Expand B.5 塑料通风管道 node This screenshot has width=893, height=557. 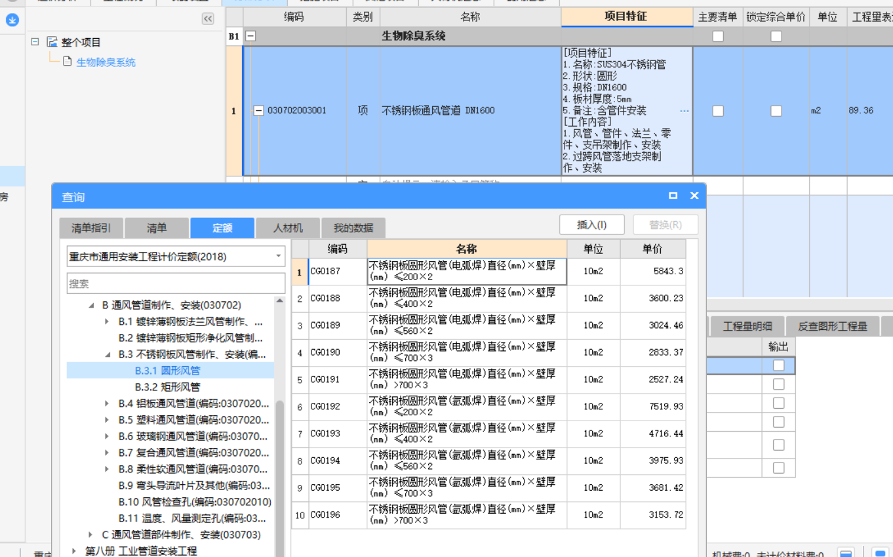(x=107, y=420)
